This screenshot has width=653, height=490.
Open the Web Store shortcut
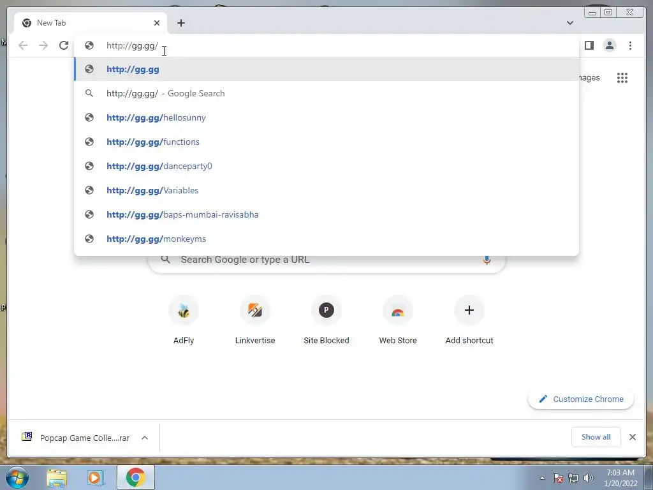pos(398,320)
